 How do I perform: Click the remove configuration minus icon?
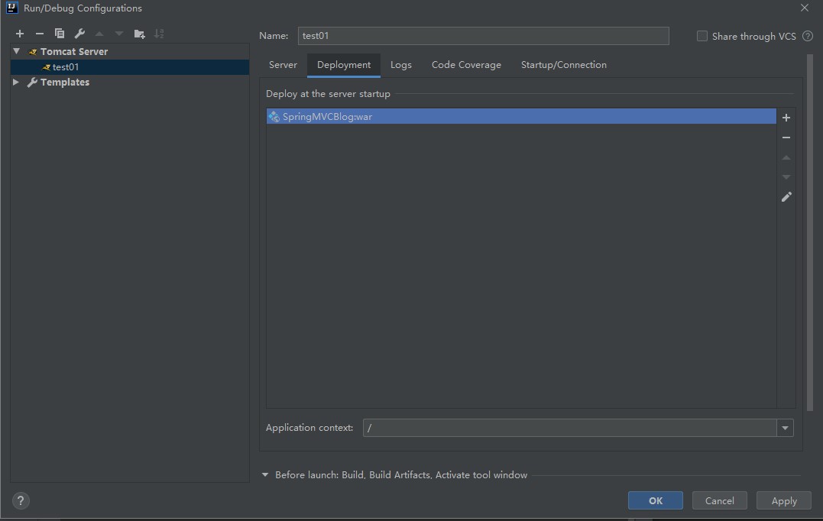pyautogui.click(x=40, y=34)
